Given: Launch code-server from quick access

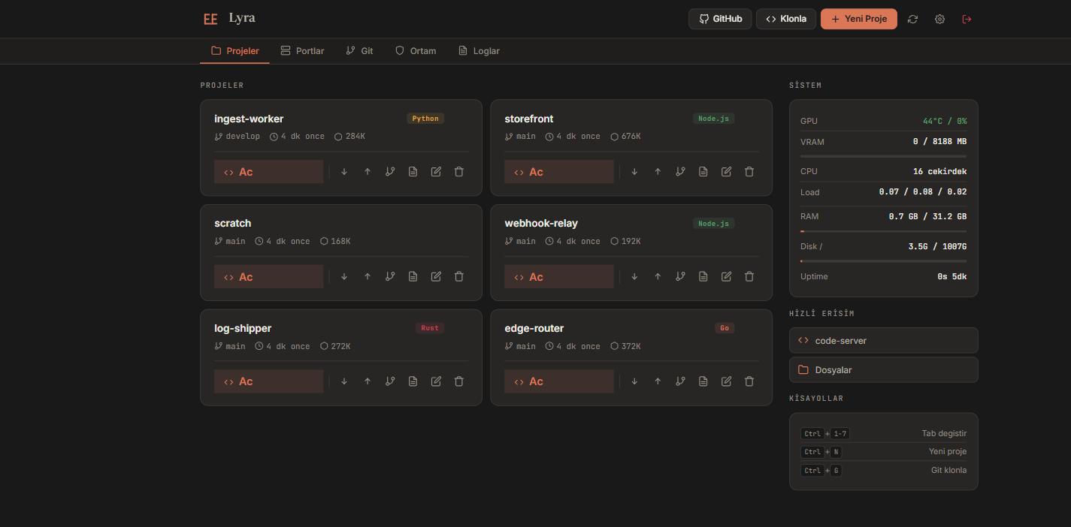Looking at the screenshot, I should click(x=884, y=340).
